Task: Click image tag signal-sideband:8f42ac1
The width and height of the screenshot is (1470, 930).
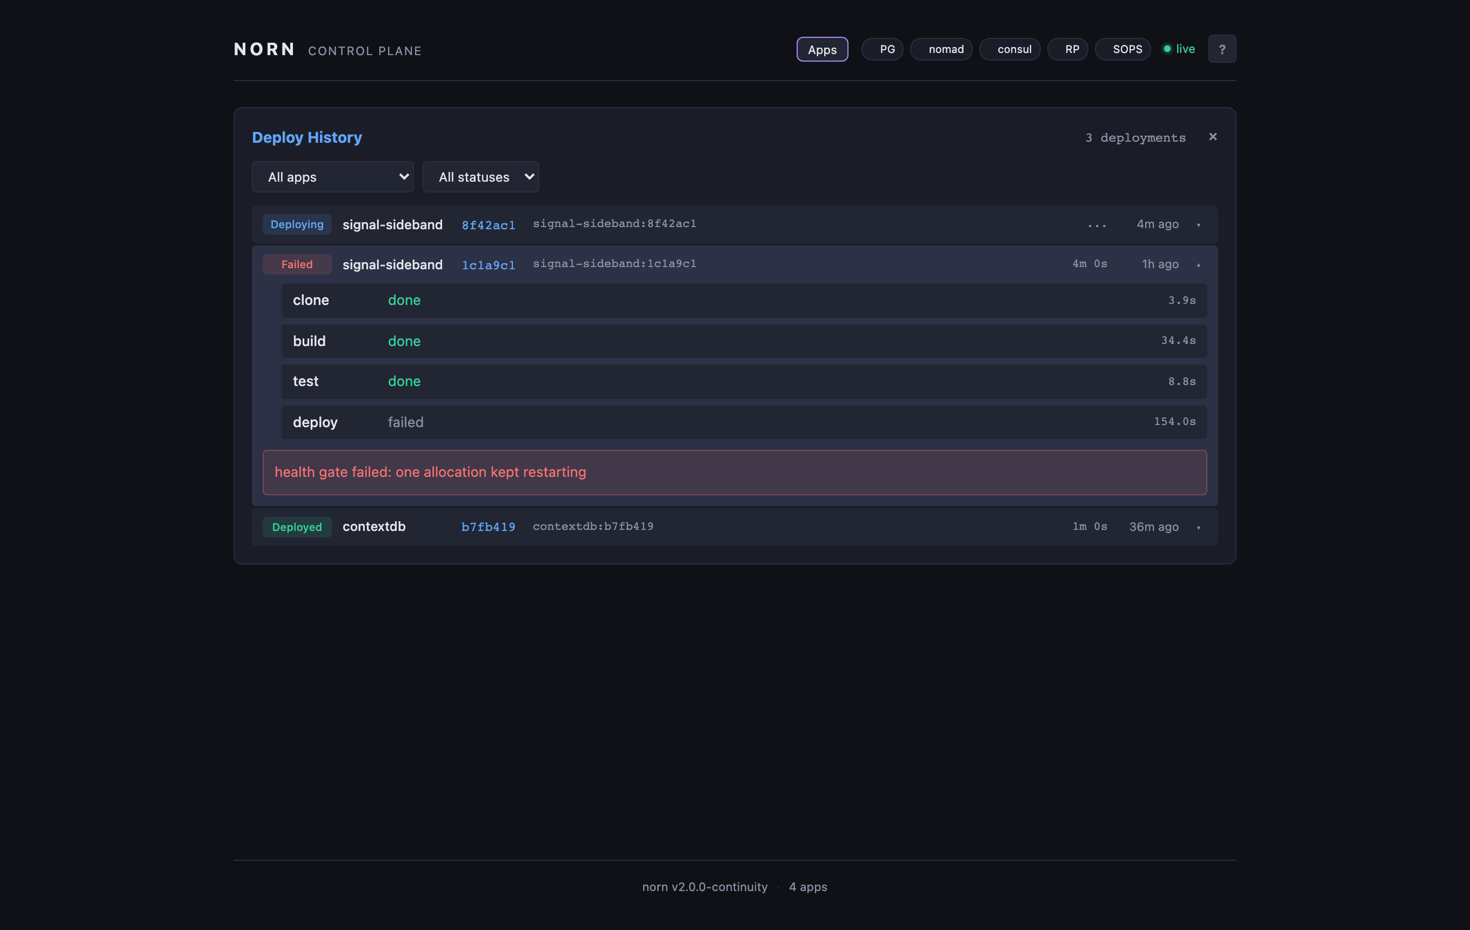Action: (614, 223)
